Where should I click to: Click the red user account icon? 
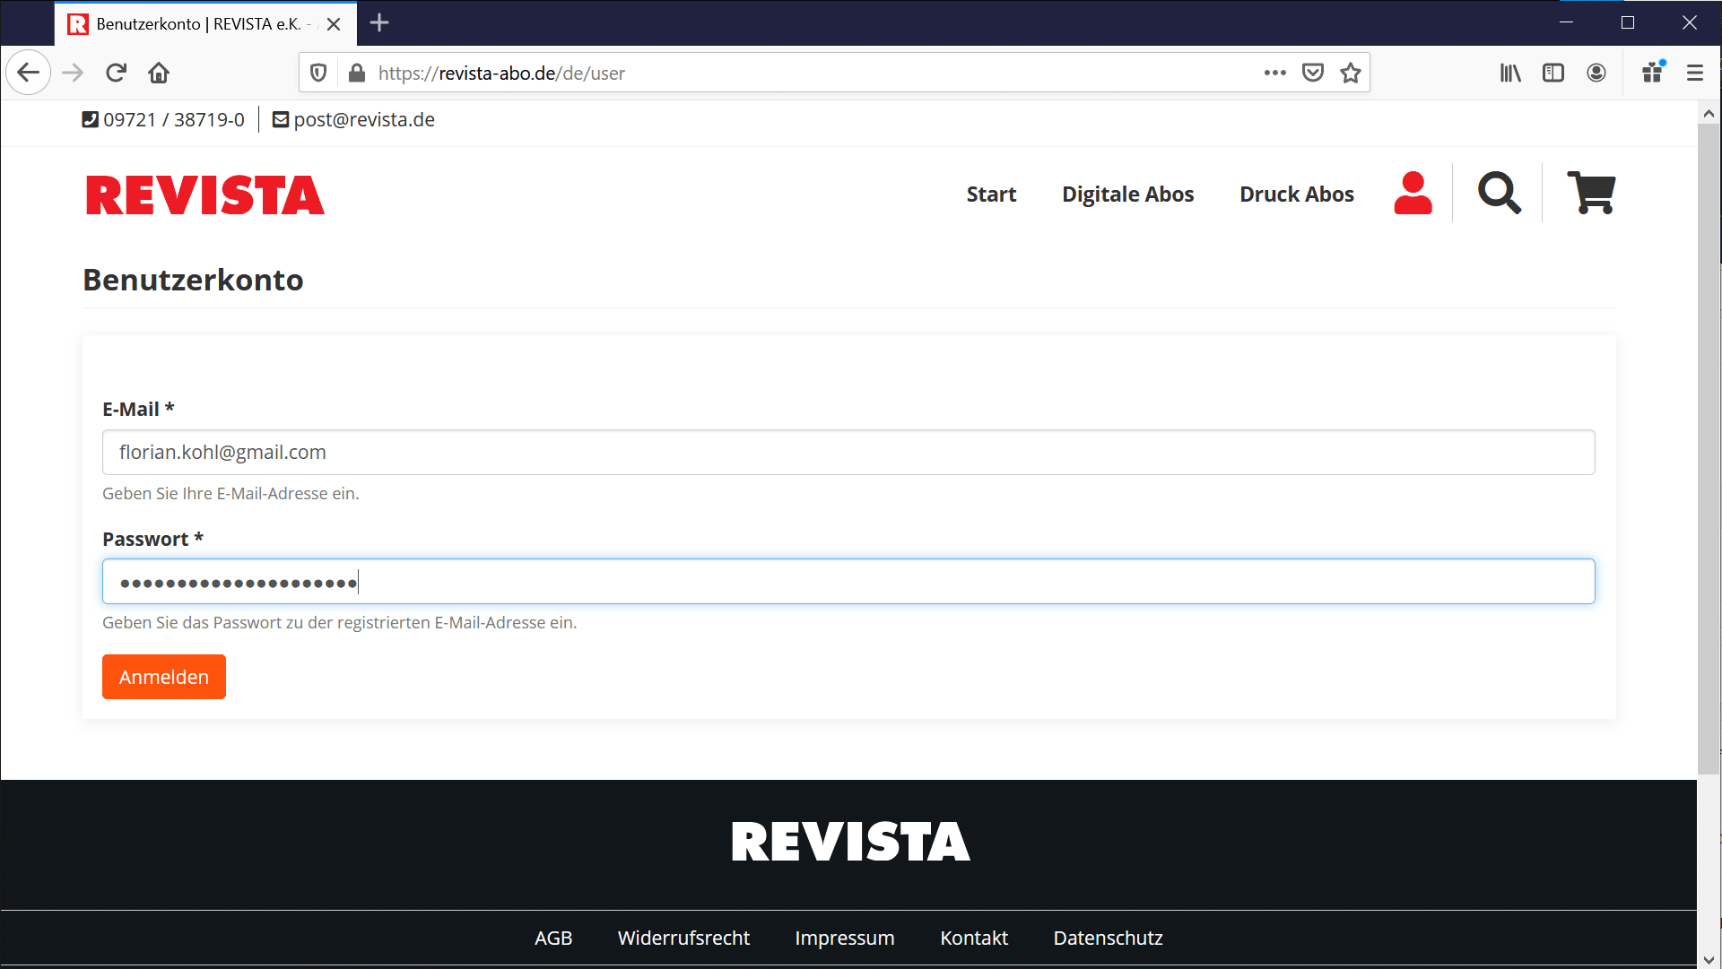click(x=1413, y=193)
